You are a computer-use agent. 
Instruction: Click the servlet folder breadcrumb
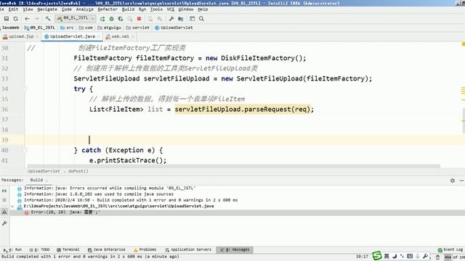click(137, 28)
